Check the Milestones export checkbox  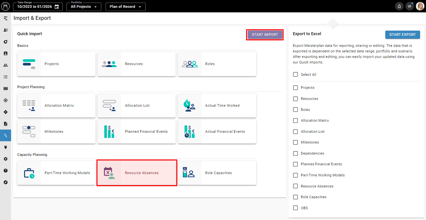click(296, 142)
